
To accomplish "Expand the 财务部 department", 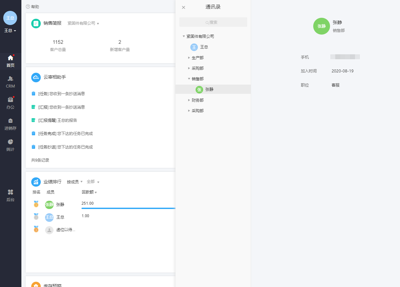I will [189, 100].
